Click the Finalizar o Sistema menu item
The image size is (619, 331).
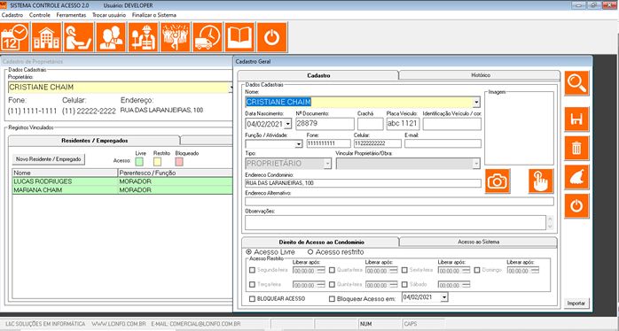(x=154, y=15)
